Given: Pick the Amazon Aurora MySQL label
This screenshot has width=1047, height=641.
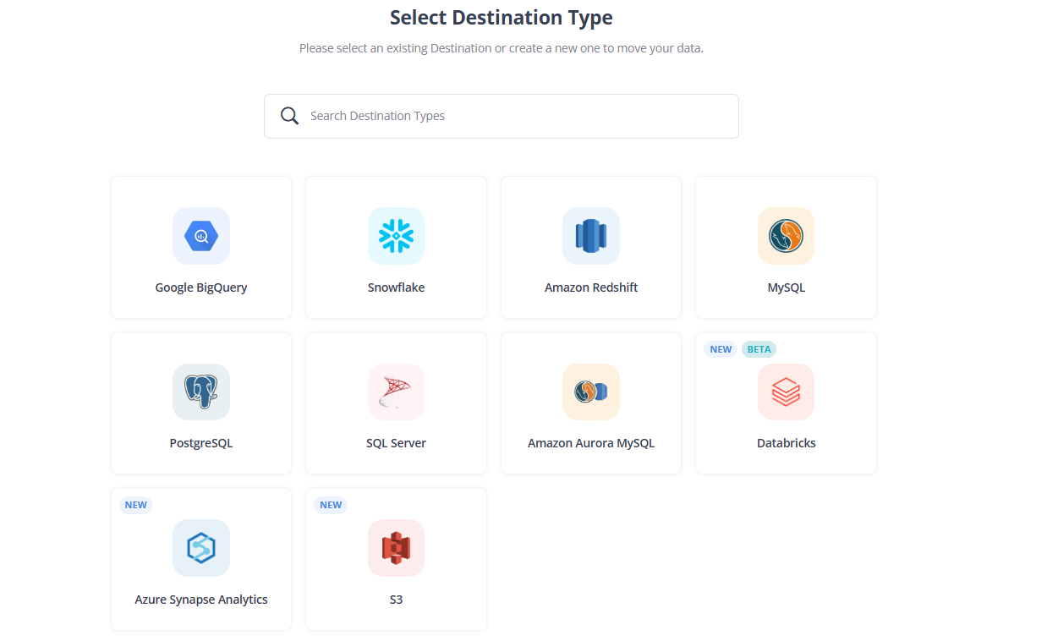Looking at the screenshot, I should (x=591, y=443).
